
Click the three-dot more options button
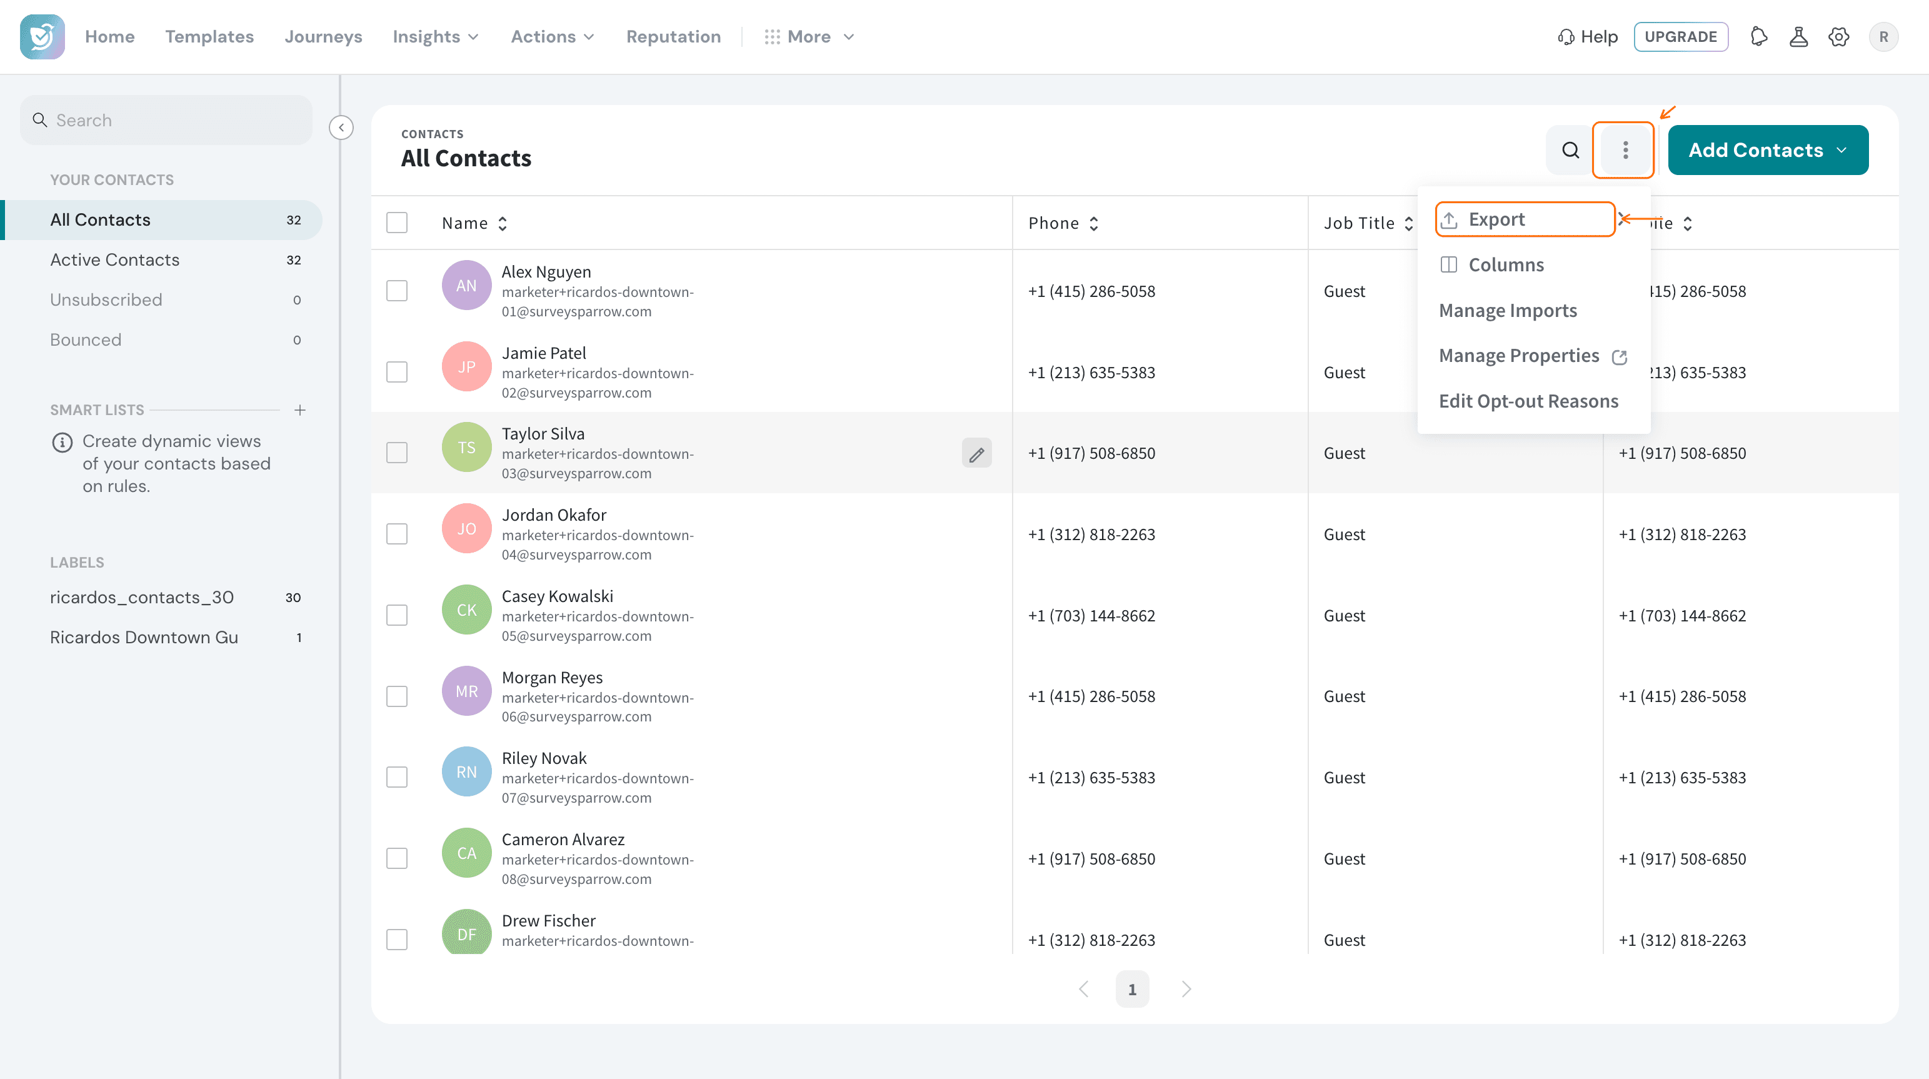coord(1625,151)
